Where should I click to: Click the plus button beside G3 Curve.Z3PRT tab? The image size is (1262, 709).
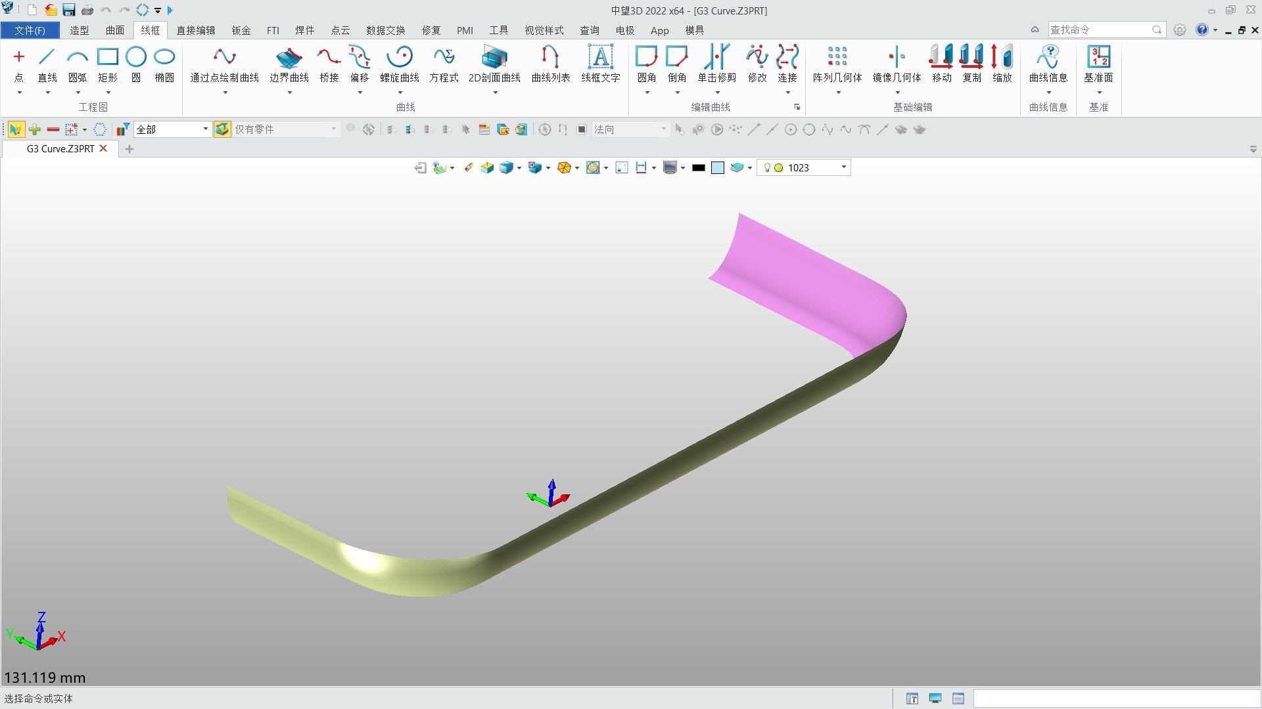(129, 149)
